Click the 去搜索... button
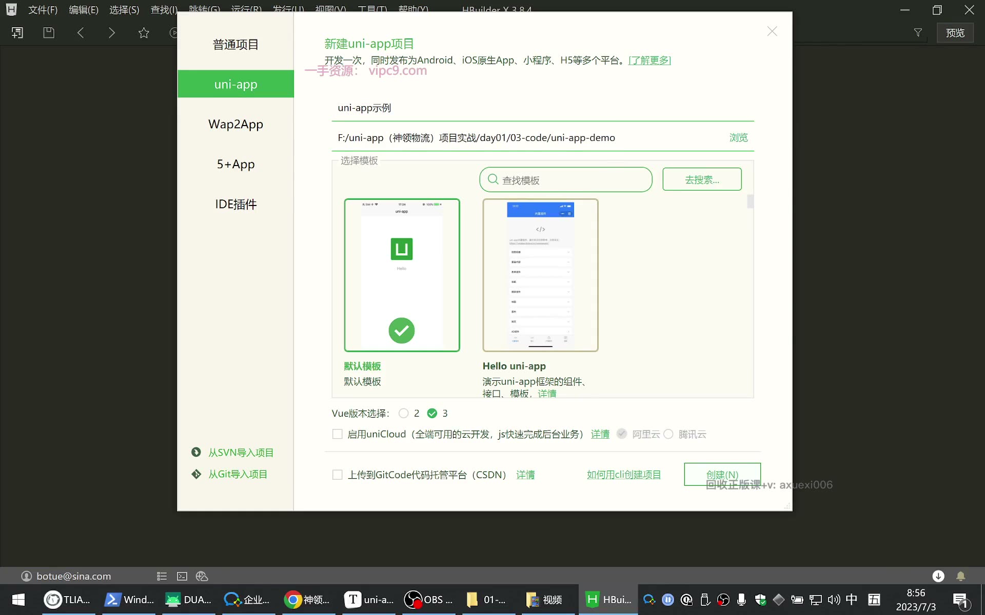This screenshot has height=615, width=985. (702, 179)
